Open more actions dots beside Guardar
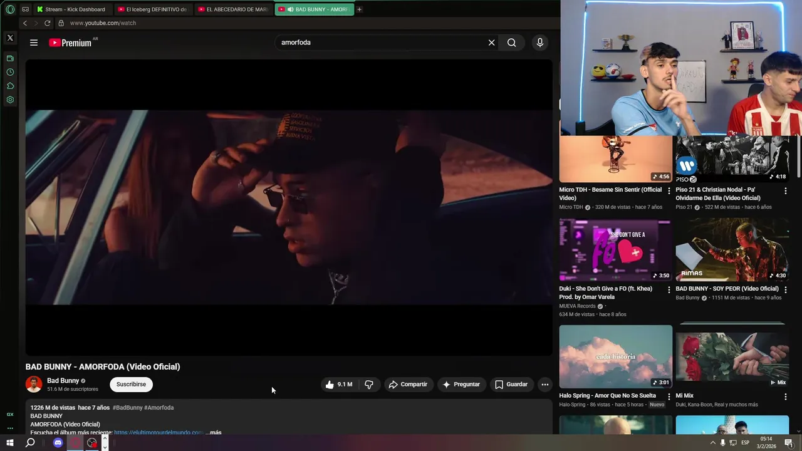 [545, 385]
